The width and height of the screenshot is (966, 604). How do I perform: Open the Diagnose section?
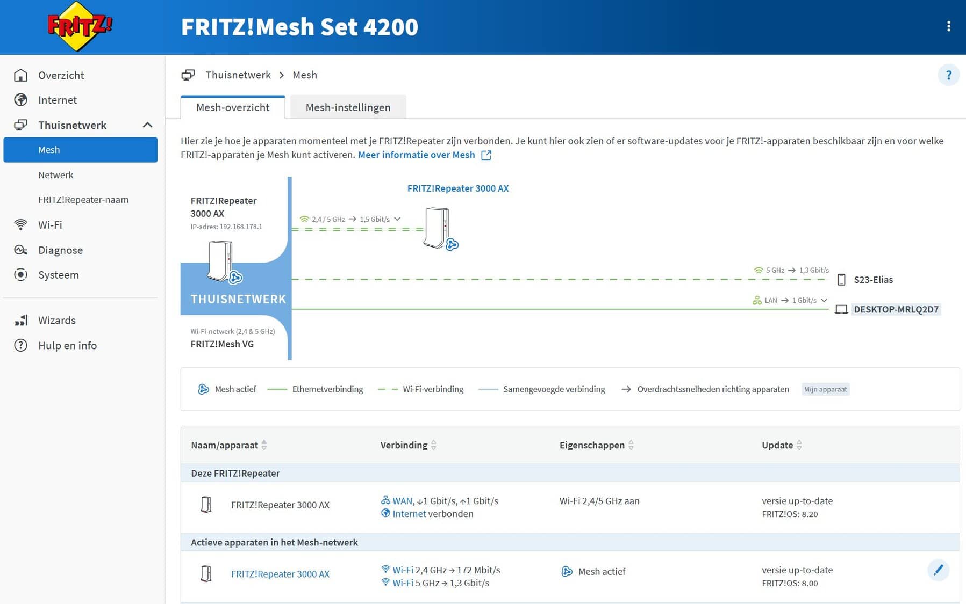point(60,250)
